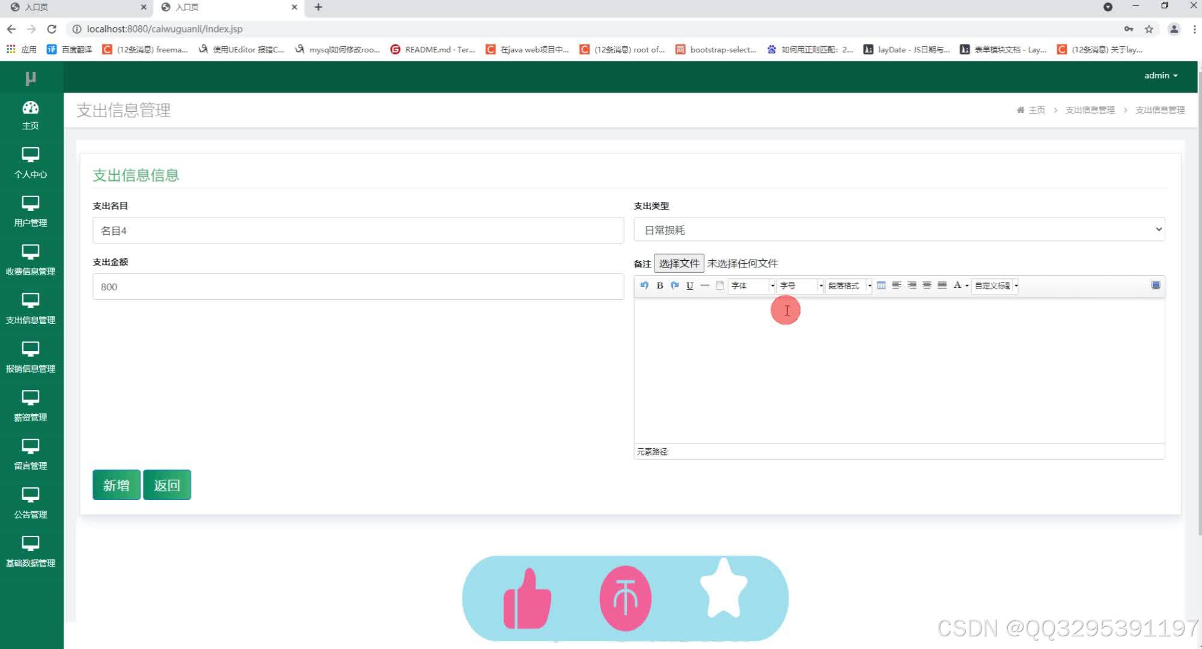This screenshot has height=649, width=1202.
Task: Click the blank document icon in editor
Action: 720,285
